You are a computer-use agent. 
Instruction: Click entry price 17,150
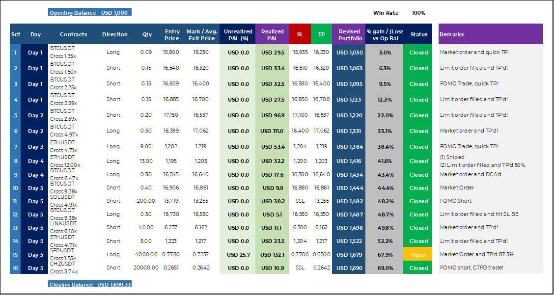(170, 115)
